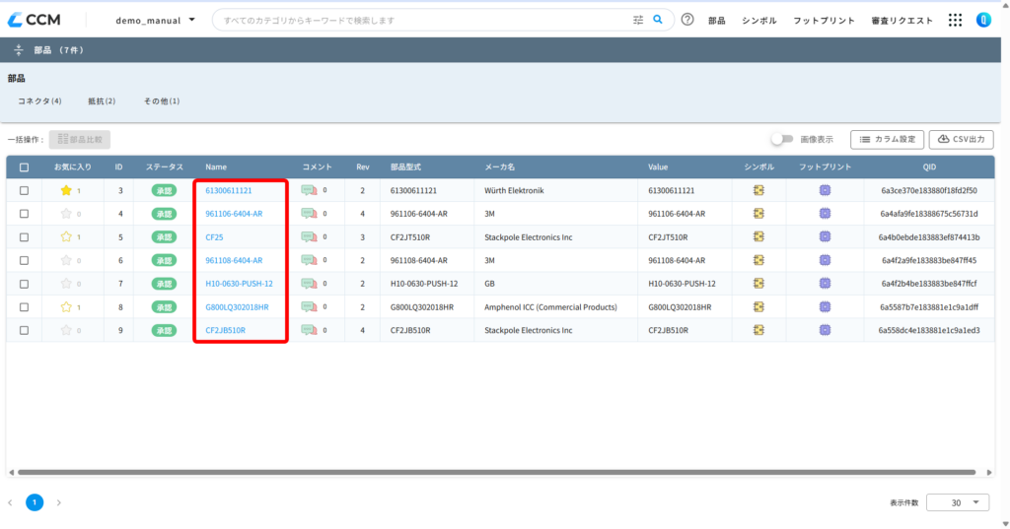Open symbol icon for 961106-6404-AR

[x=758, y=214]
